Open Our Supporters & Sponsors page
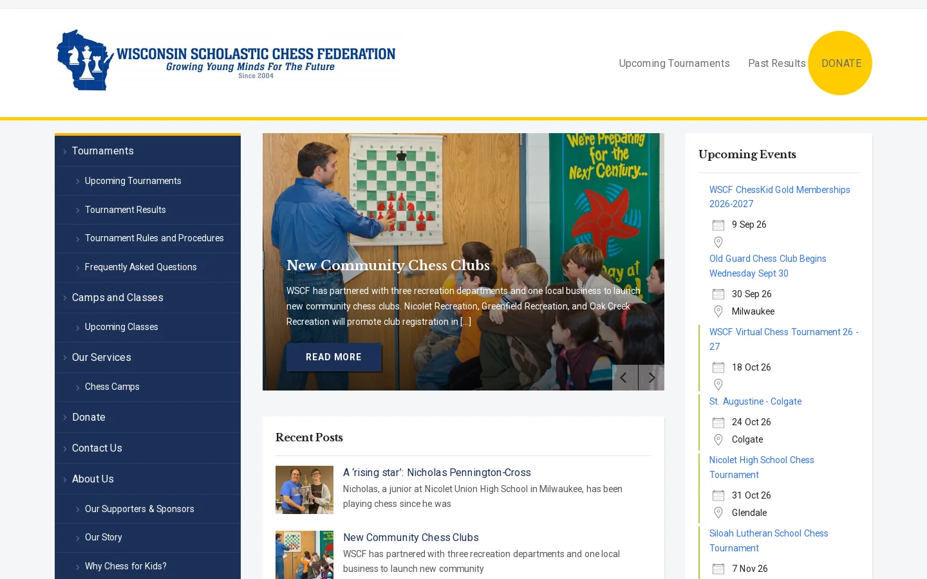This screenshot has width=927, height=579. pyautogui.click(x=147, y=510)
